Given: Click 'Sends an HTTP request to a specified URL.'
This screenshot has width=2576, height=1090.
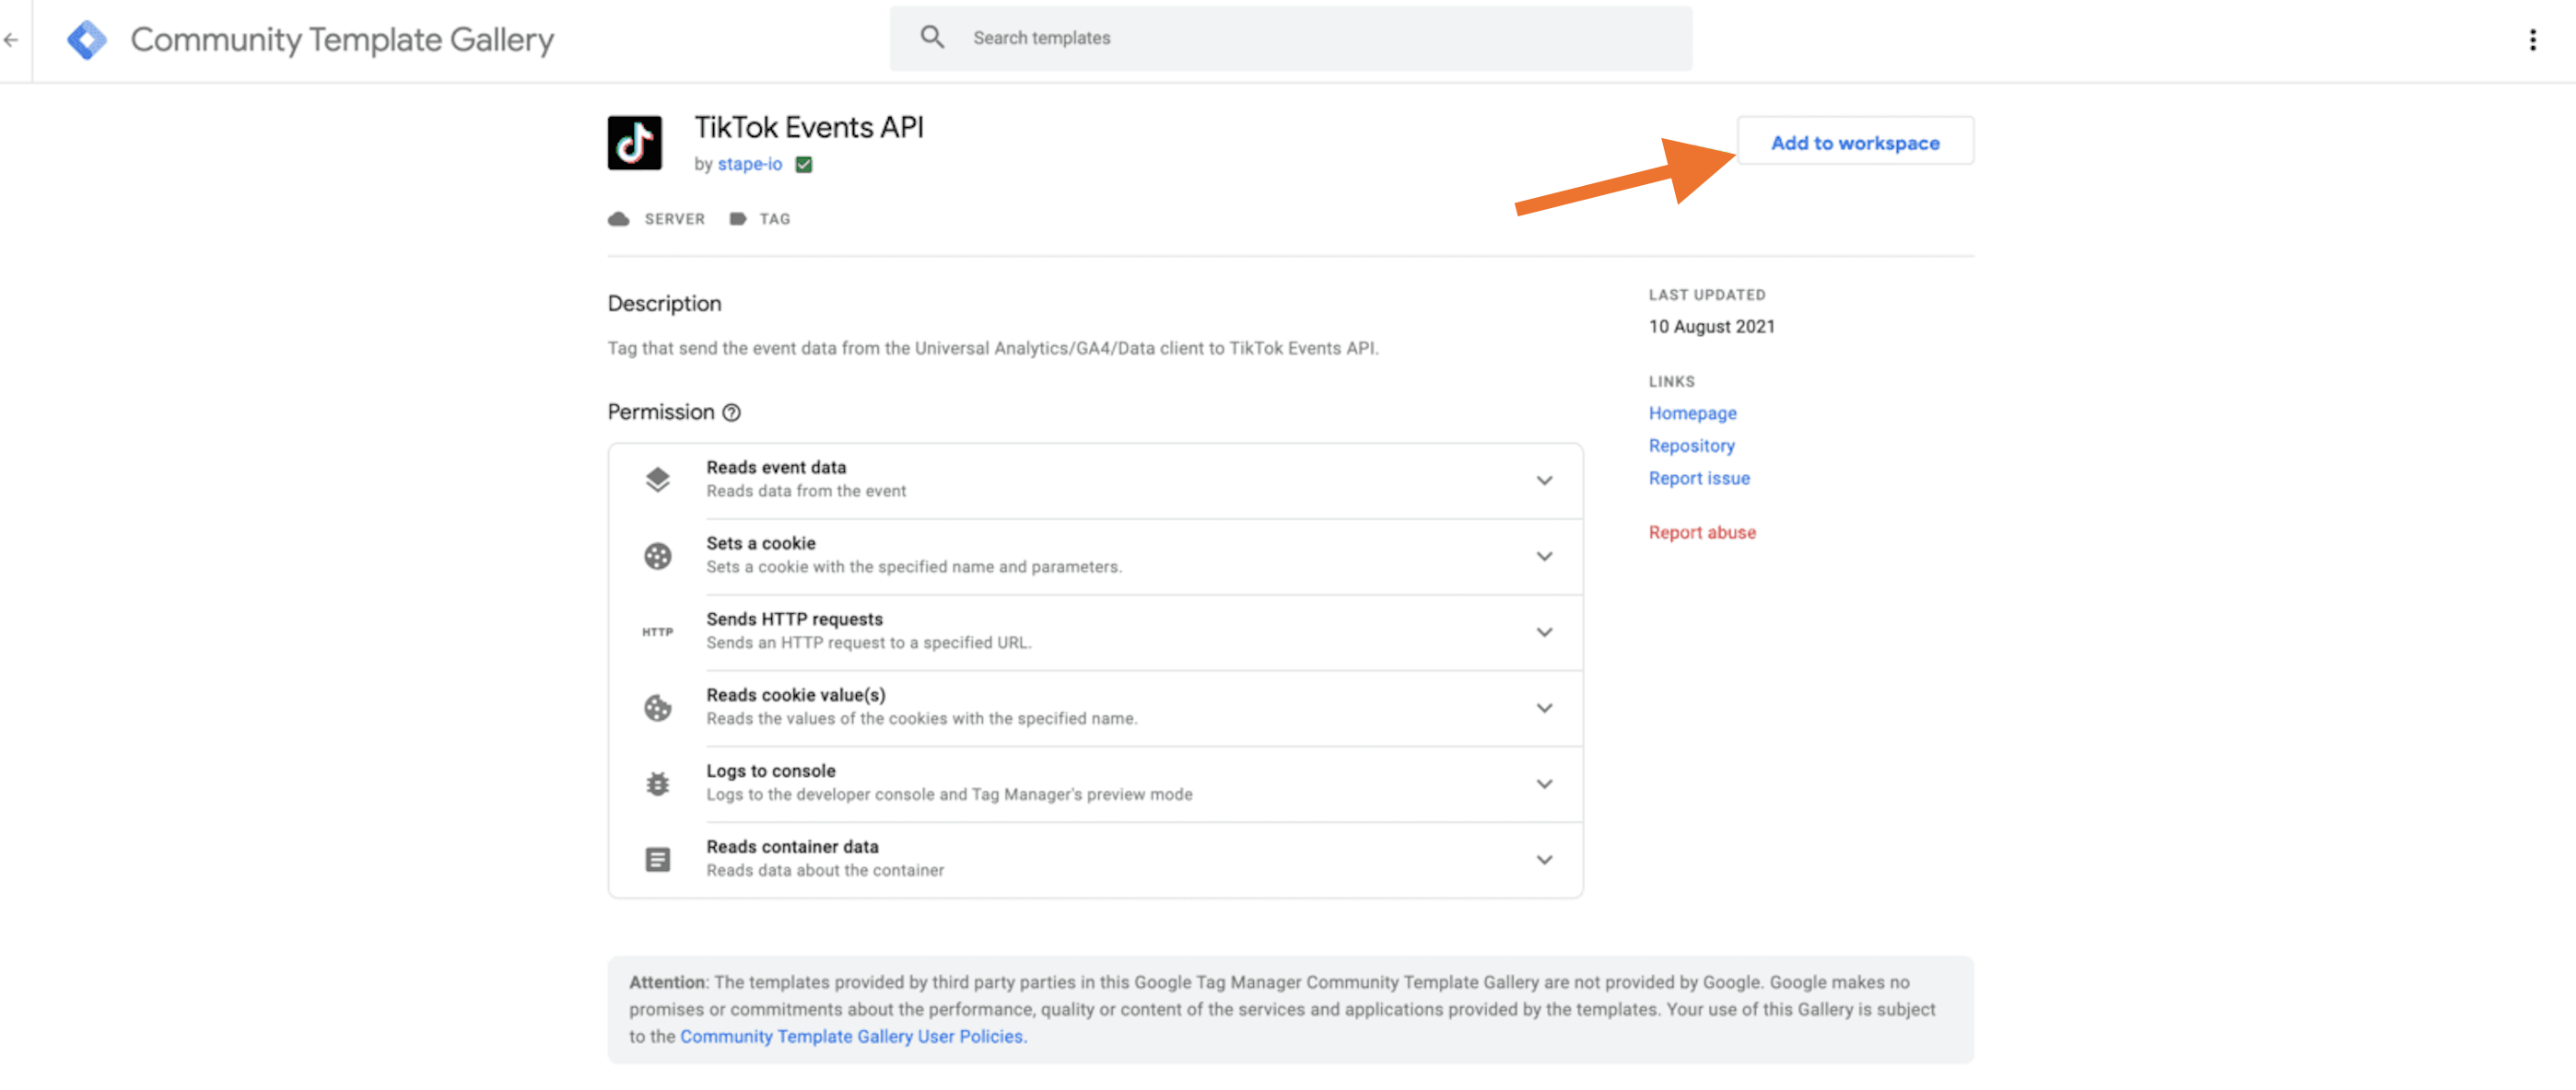Looking at the screenshot, I should click(868, 644).
